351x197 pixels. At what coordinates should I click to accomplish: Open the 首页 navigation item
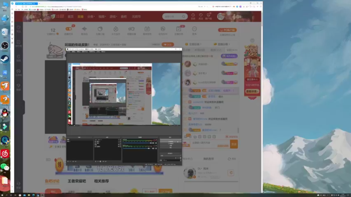click(x=71, y=17)
